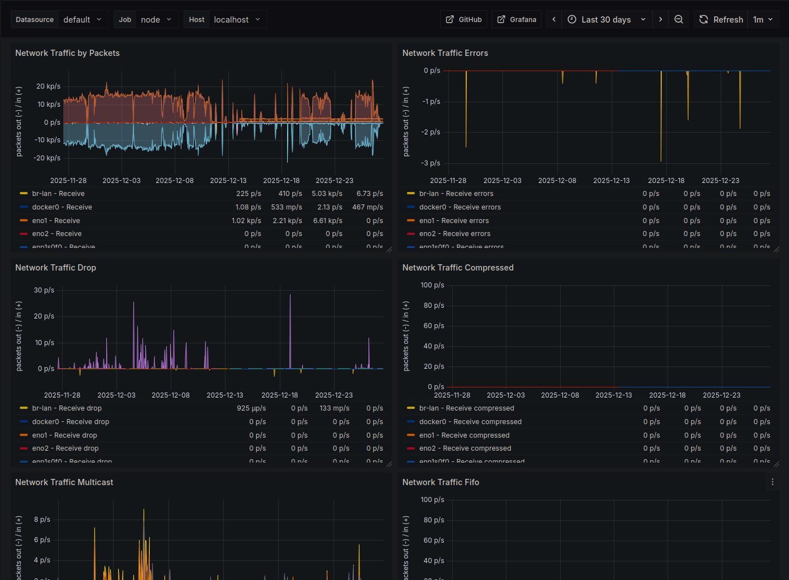Open Network Traffic Fifo panel menu dots

tap(772, 482)
